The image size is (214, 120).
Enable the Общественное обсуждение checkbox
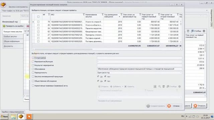click(33, 81)
